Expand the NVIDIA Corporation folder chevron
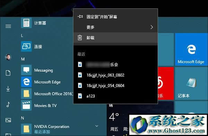The image size is (208, 136). [97, 126]
